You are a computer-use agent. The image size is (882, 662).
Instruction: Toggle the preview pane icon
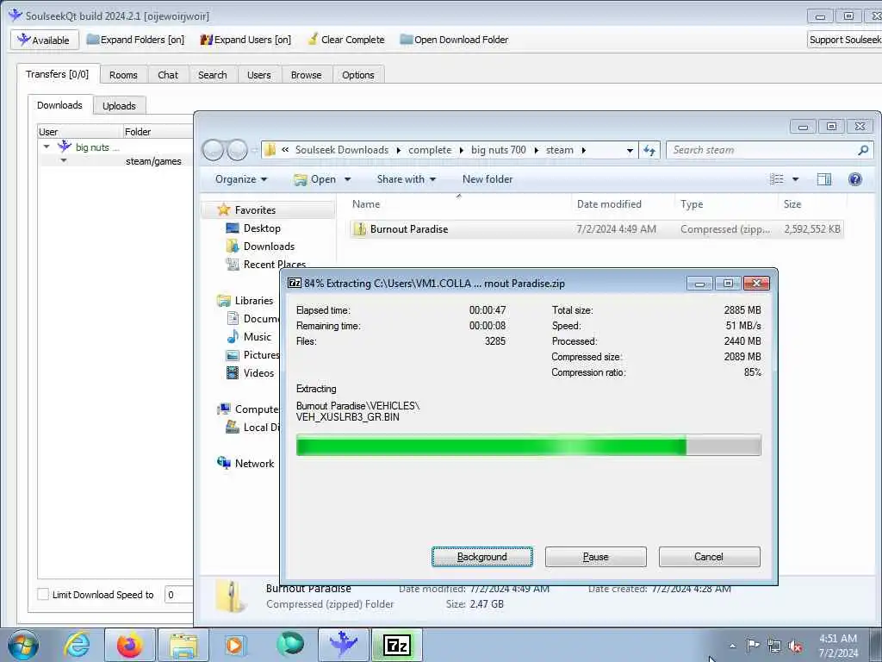tap(824, 179)
